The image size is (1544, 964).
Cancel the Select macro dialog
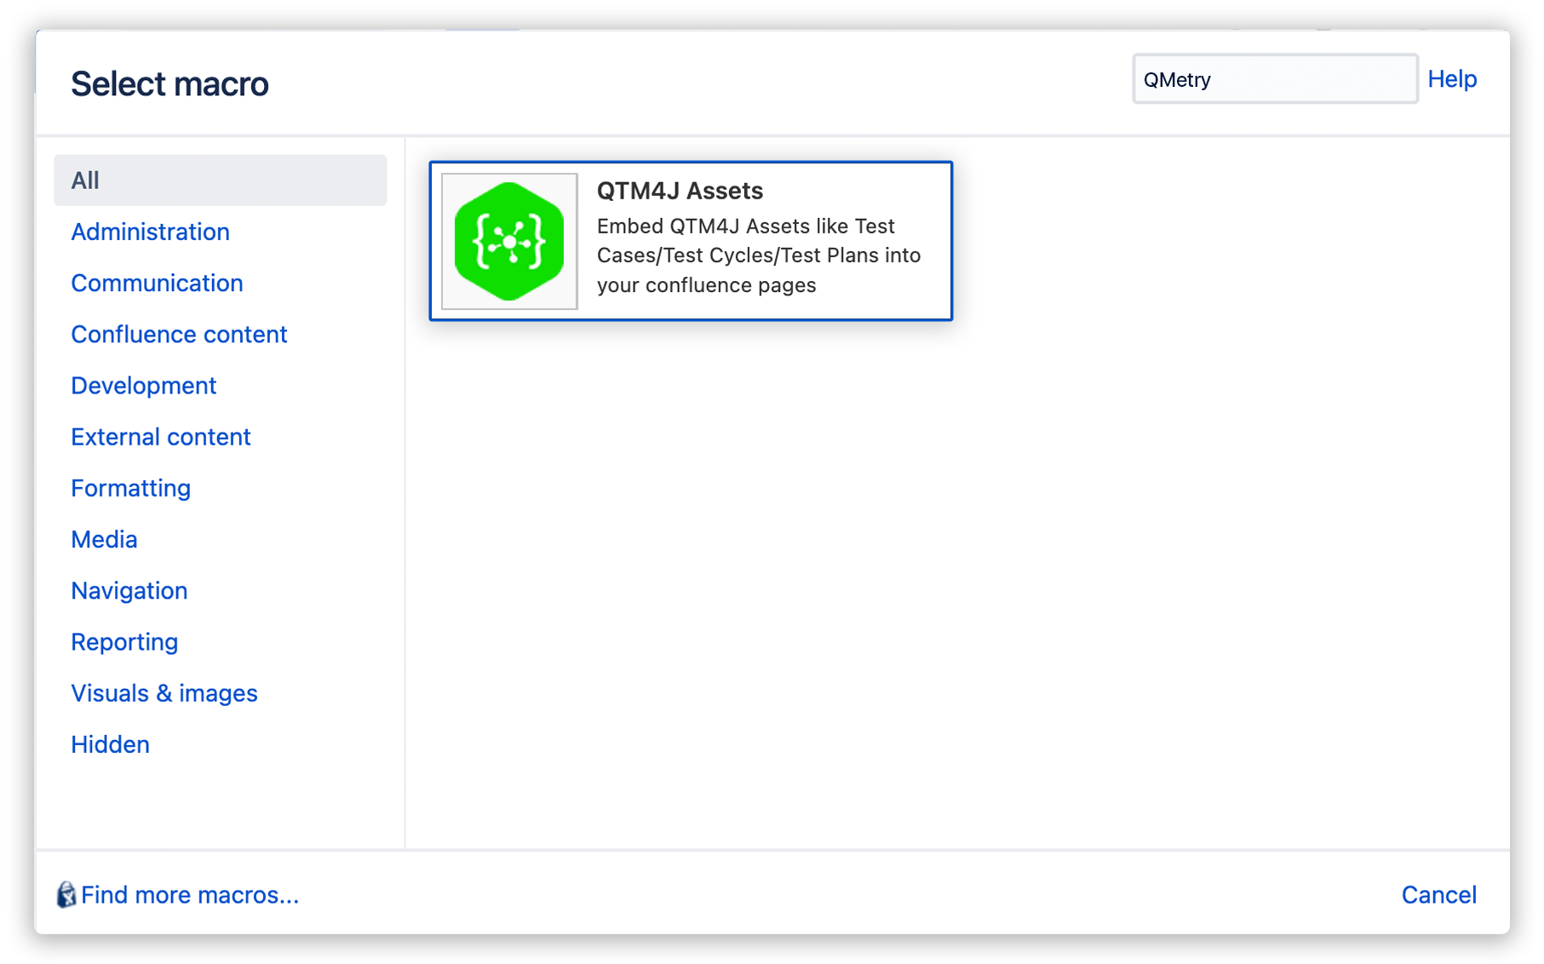click(1438, 895)
